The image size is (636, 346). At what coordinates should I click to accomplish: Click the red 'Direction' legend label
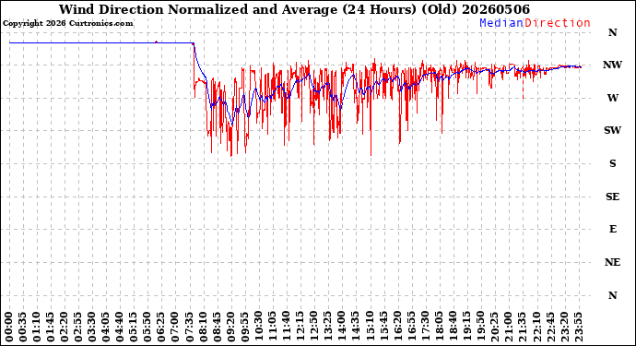coord(558,23)
